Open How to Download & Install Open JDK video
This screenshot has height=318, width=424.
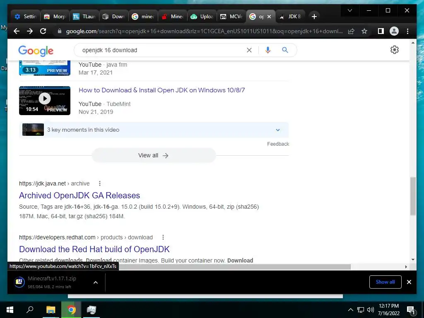162,90
